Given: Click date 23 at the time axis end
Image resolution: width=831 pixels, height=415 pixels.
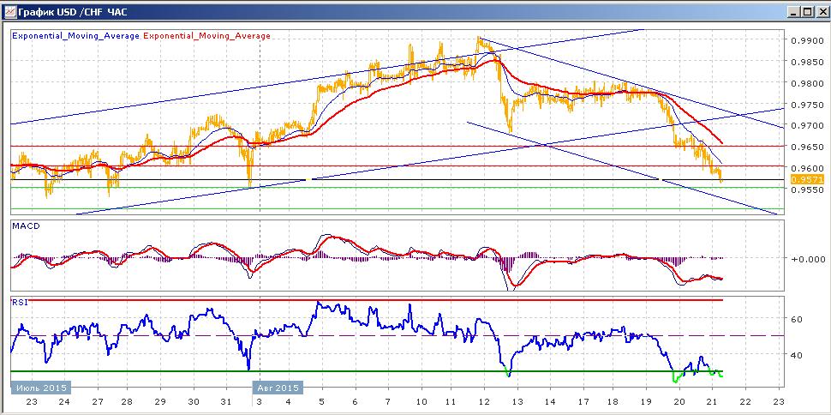Looking at the screenshot, I should [x=779, y=402].
